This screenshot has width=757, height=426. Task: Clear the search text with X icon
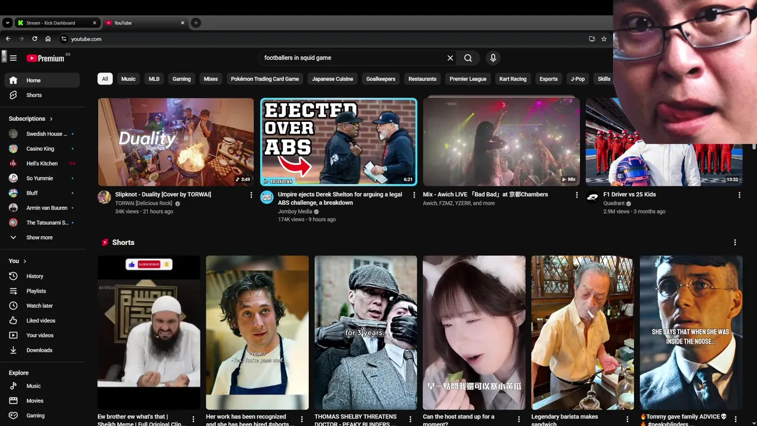pos(450,58)
